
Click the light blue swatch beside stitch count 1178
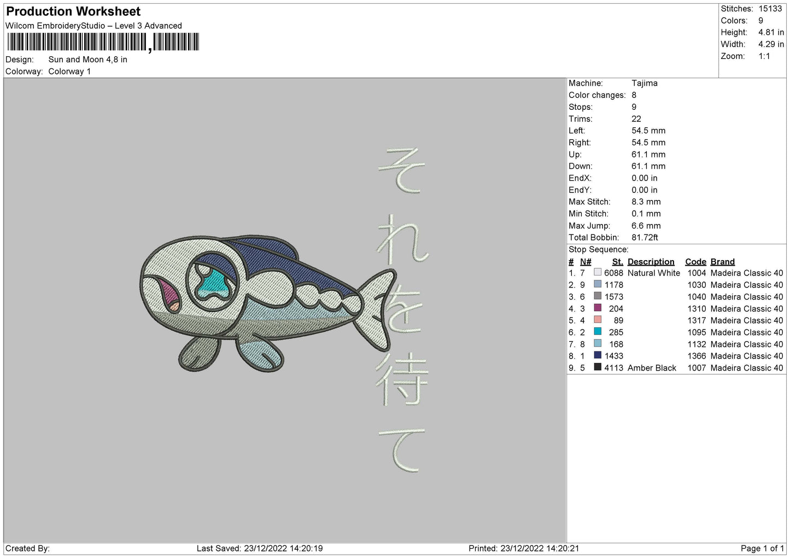pyautogui.click(x=598, y=285)
